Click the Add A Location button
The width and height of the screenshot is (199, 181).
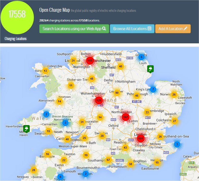click(173, 29)
